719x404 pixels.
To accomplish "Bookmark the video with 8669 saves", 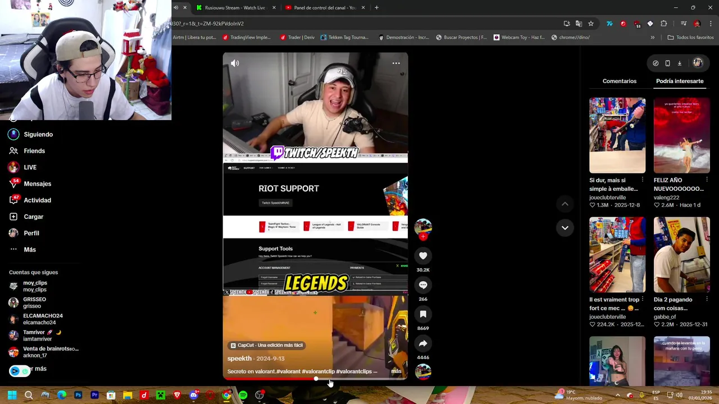I will click(423, 314).
